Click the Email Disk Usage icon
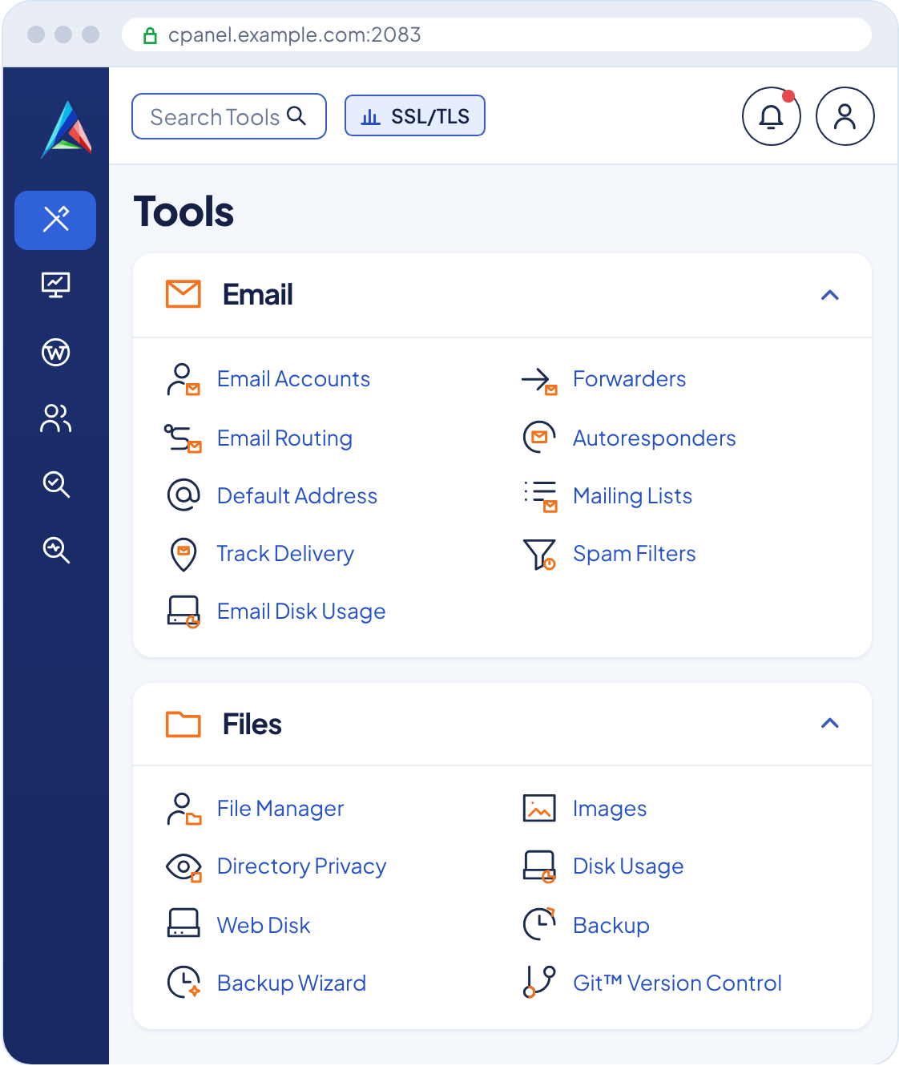This screenshot has width=899, height=1066. [x=183, y=612]
